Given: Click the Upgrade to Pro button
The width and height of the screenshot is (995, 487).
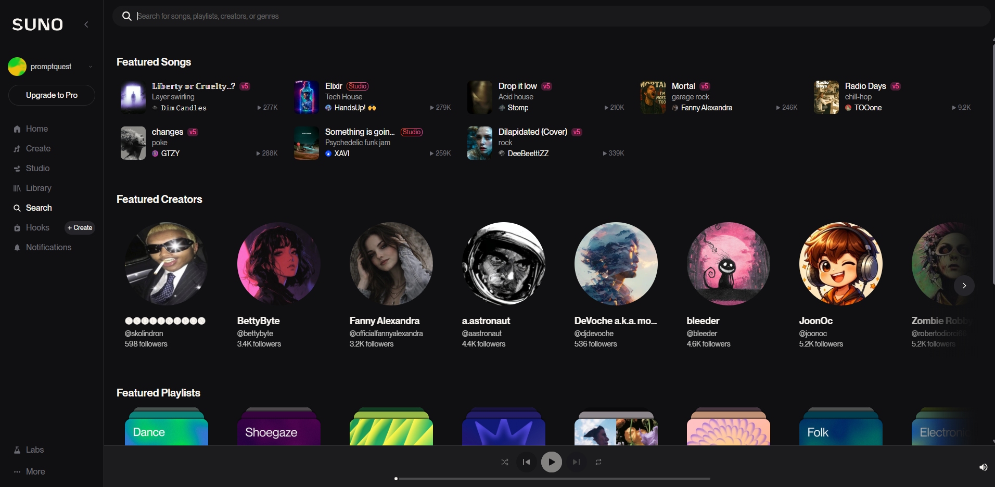Looking at the screenshot, I should click(52, 95).
